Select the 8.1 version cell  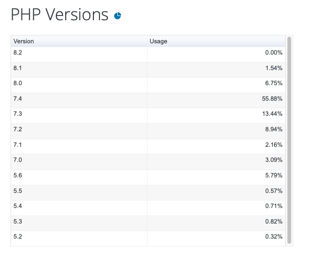79,70
